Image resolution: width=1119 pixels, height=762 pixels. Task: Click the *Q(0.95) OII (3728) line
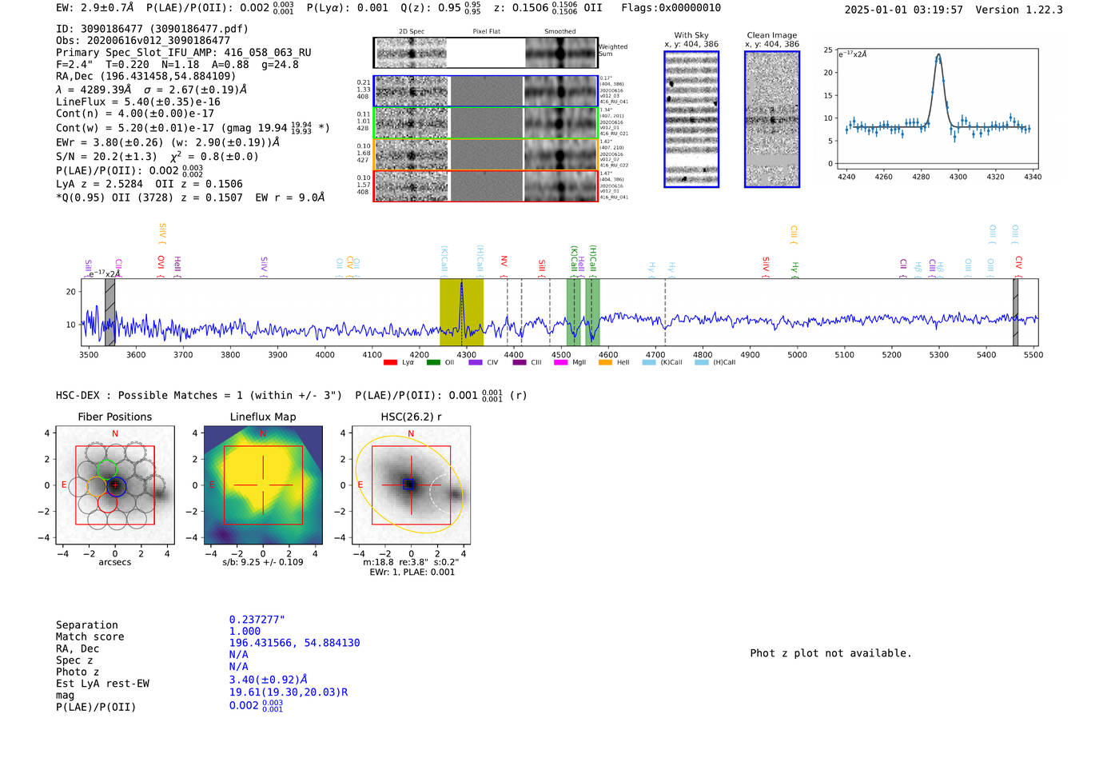pyautogui.click(x=190, y=197)
